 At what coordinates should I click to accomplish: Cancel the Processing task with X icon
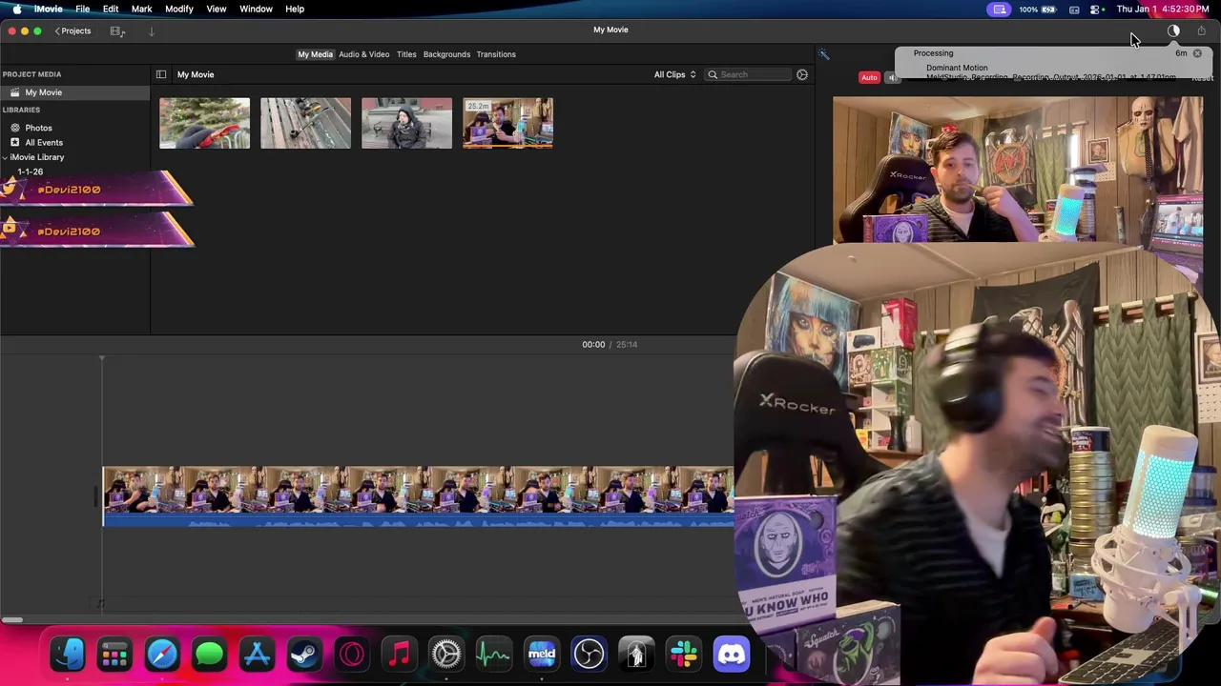click(1197, 53)
